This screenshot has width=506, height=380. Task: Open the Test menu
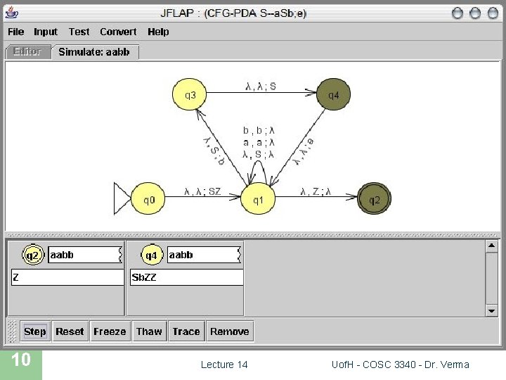(x=79, y=32)
